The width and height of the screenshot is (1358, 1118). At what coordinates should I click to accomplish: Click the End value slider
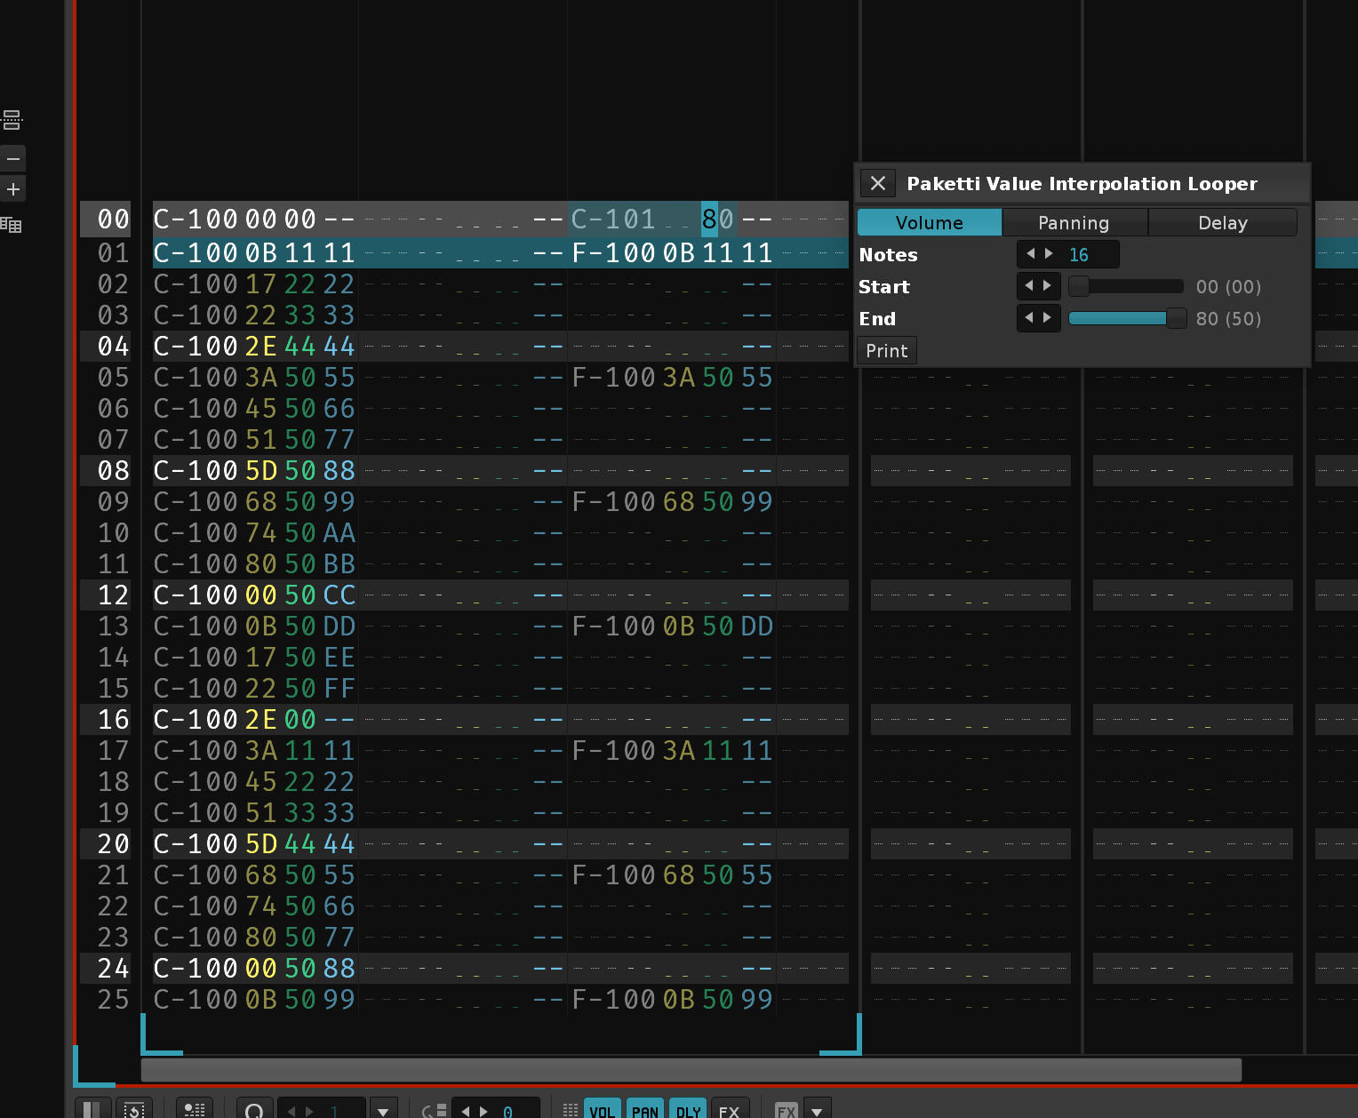pos(1126,318)
